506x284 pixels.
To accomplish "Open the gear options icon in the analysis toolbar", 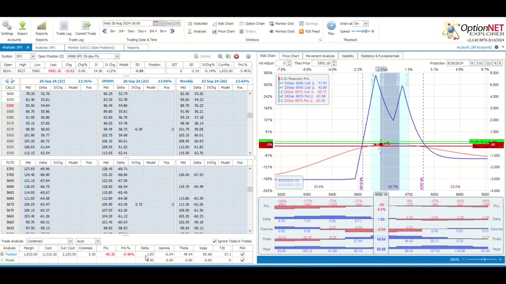I will pyautogui.click(x=248, y=56).
